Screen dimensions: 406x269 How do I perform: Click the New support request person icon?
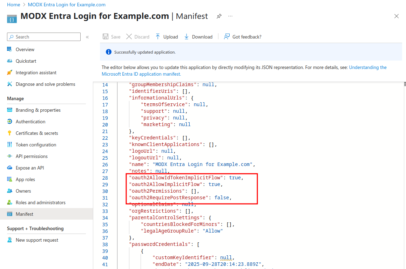click(x=9, y=240)
